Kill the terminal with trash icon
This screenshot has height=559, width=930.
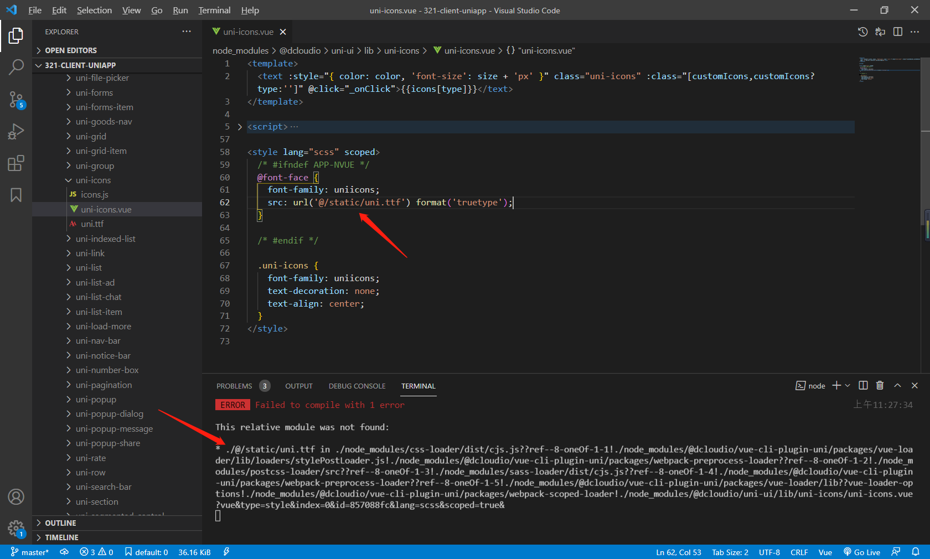coord(880,385)
